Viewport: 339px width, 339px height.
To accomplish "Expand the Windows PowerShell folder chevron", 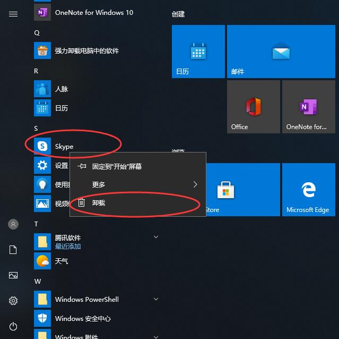I will (156, 299).
